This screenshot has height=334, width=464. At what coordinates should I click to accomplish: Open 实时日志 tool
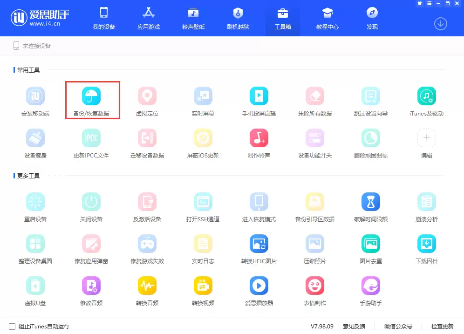(x=203, y=249)
